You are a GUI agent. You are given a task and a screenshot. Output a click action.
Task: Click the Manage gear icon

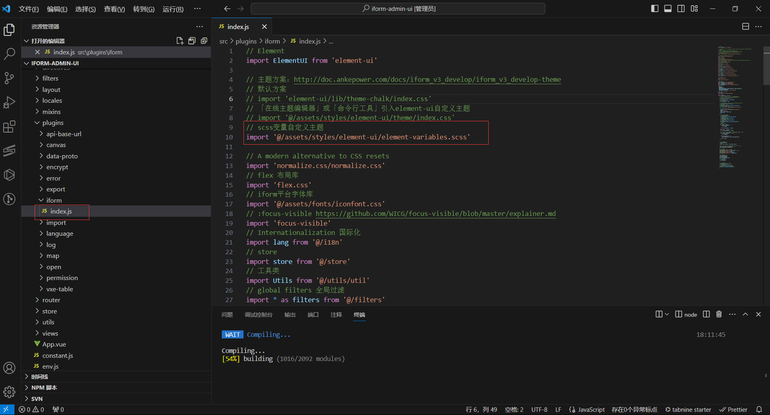click(9, 392)
